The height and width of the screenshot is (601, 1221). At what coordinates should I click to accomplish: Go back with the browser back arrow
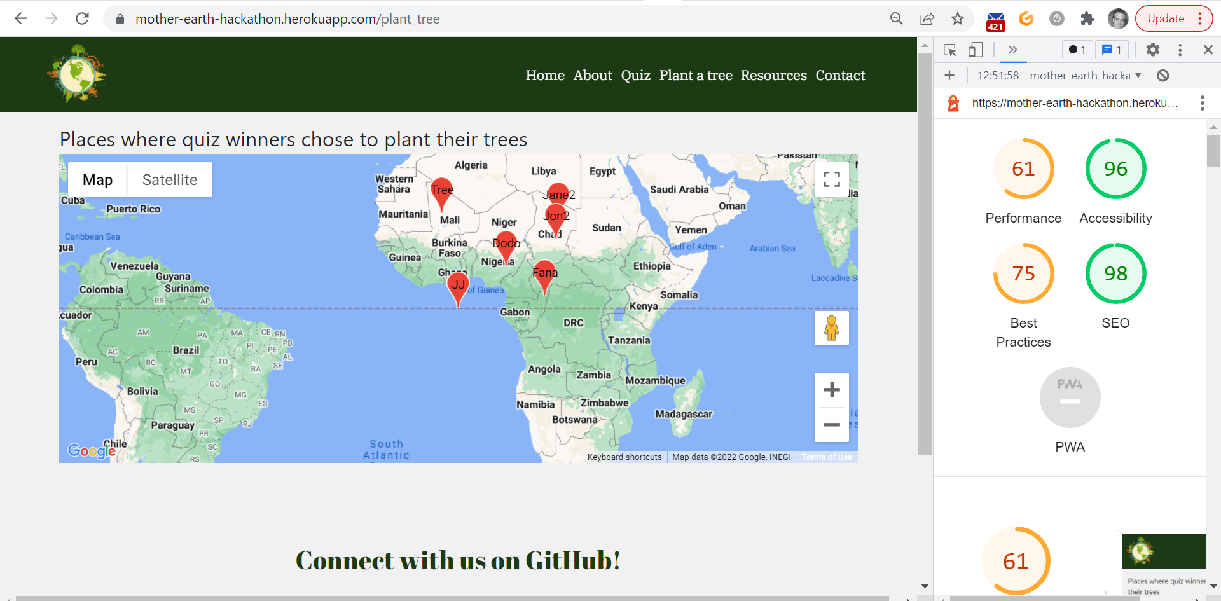(21, 18)
